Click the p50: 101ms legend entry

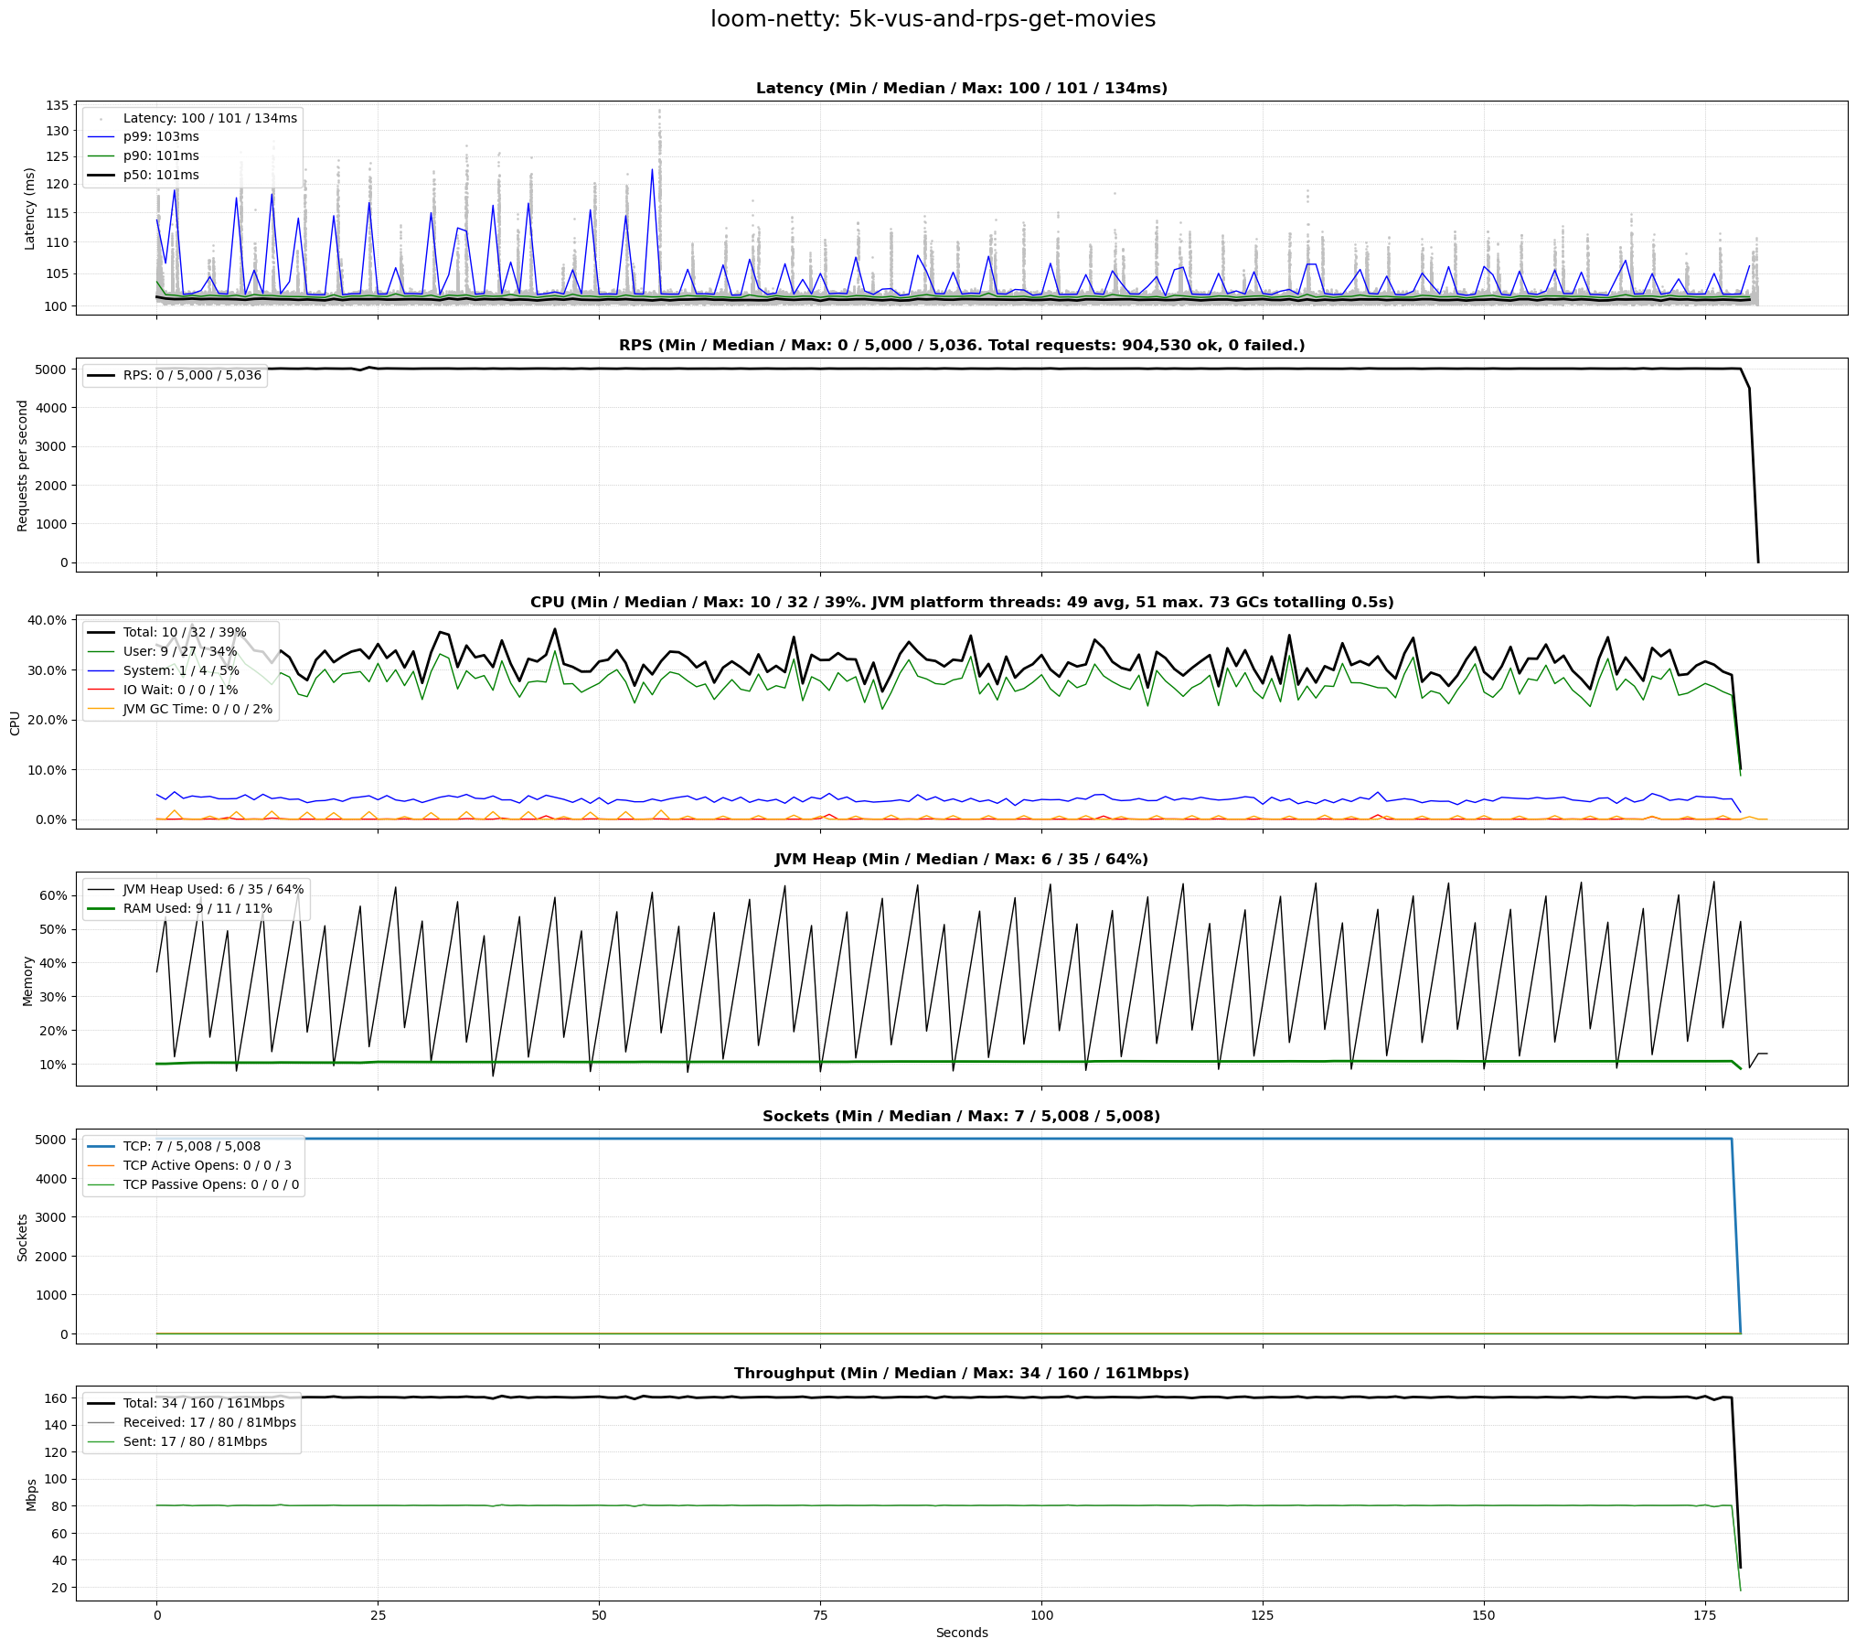[x=161, y=175]
